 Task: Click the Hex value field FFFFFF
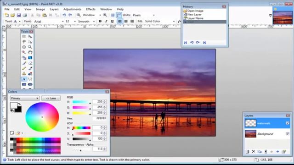100,118
